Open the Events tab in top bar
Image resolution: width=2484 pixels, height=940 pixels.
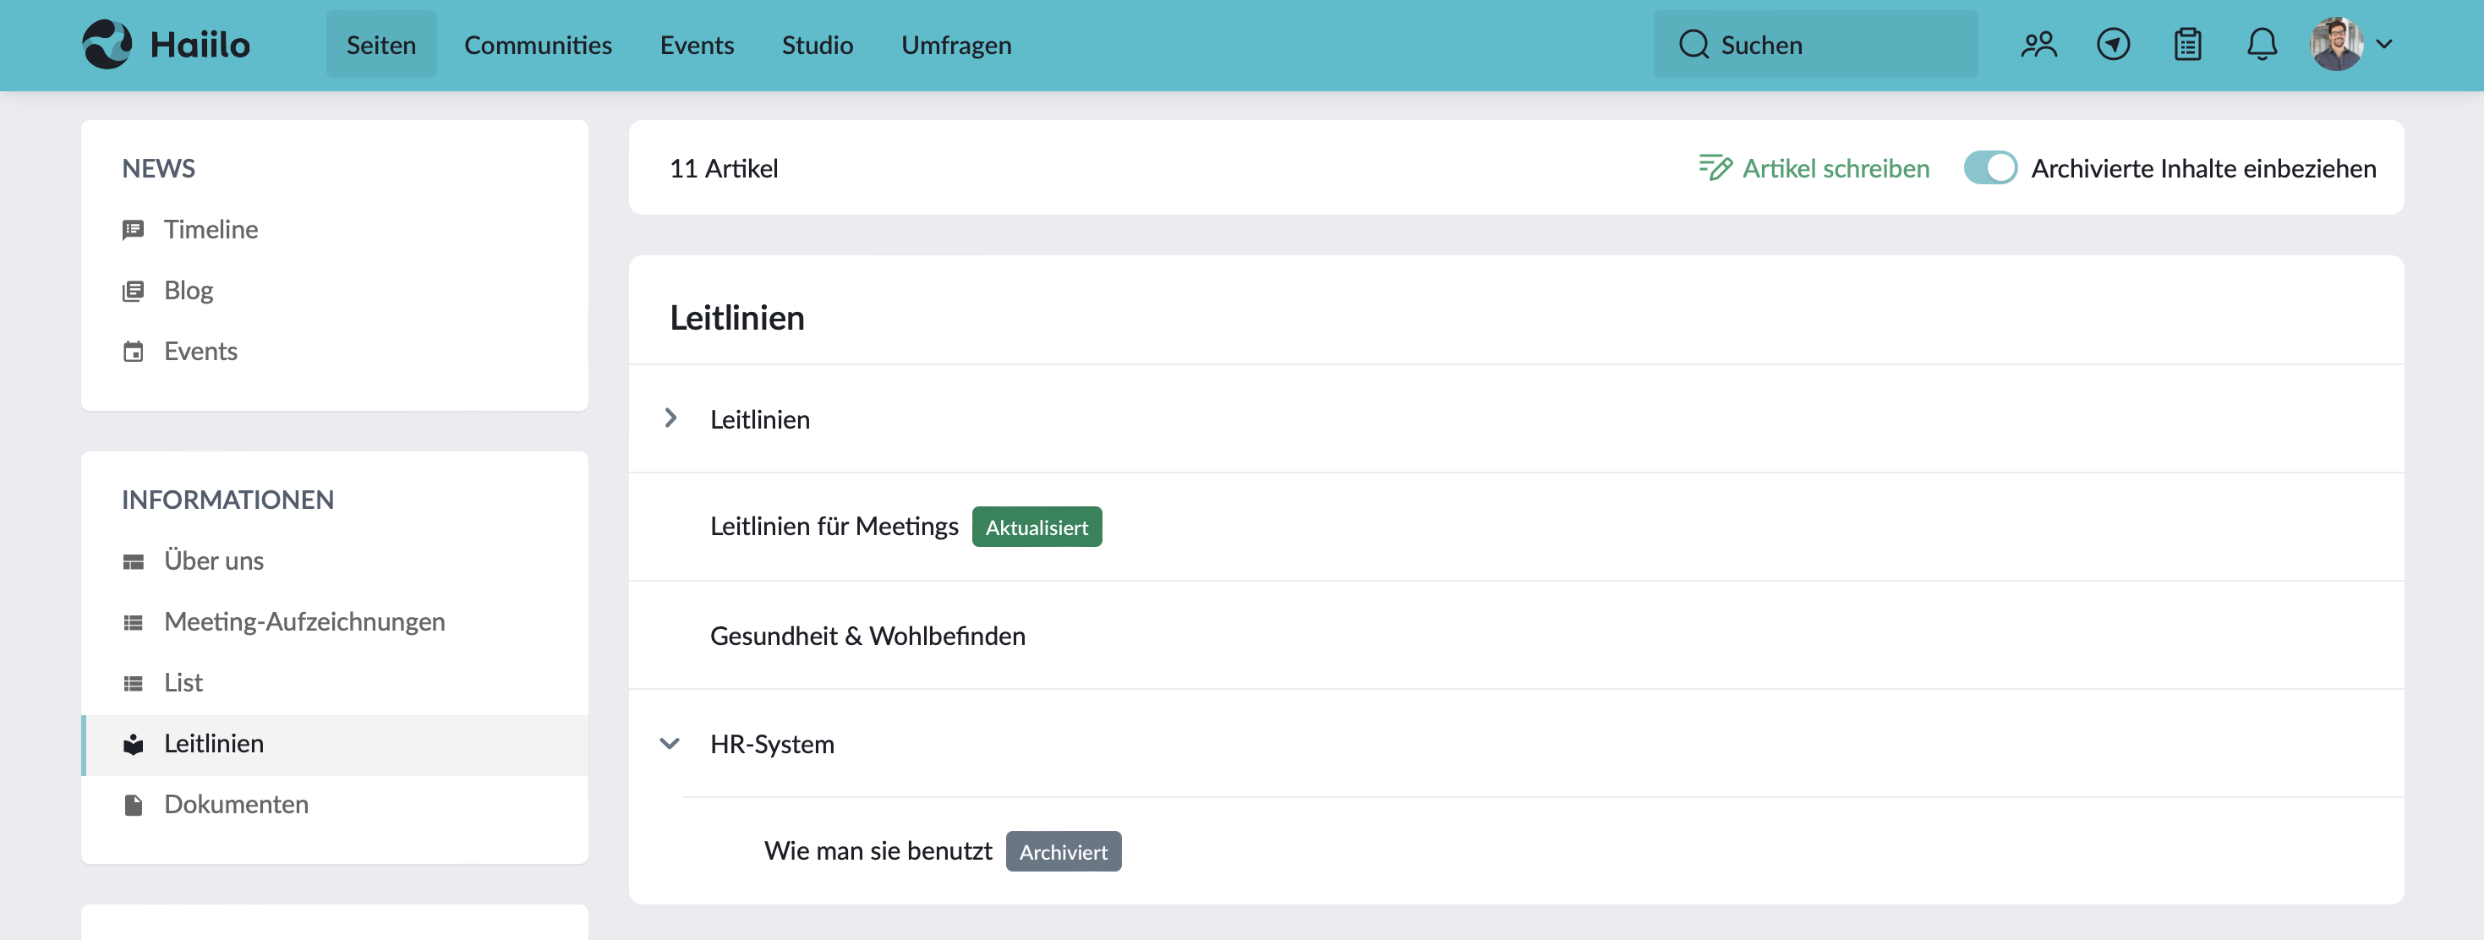coord(696,44)
